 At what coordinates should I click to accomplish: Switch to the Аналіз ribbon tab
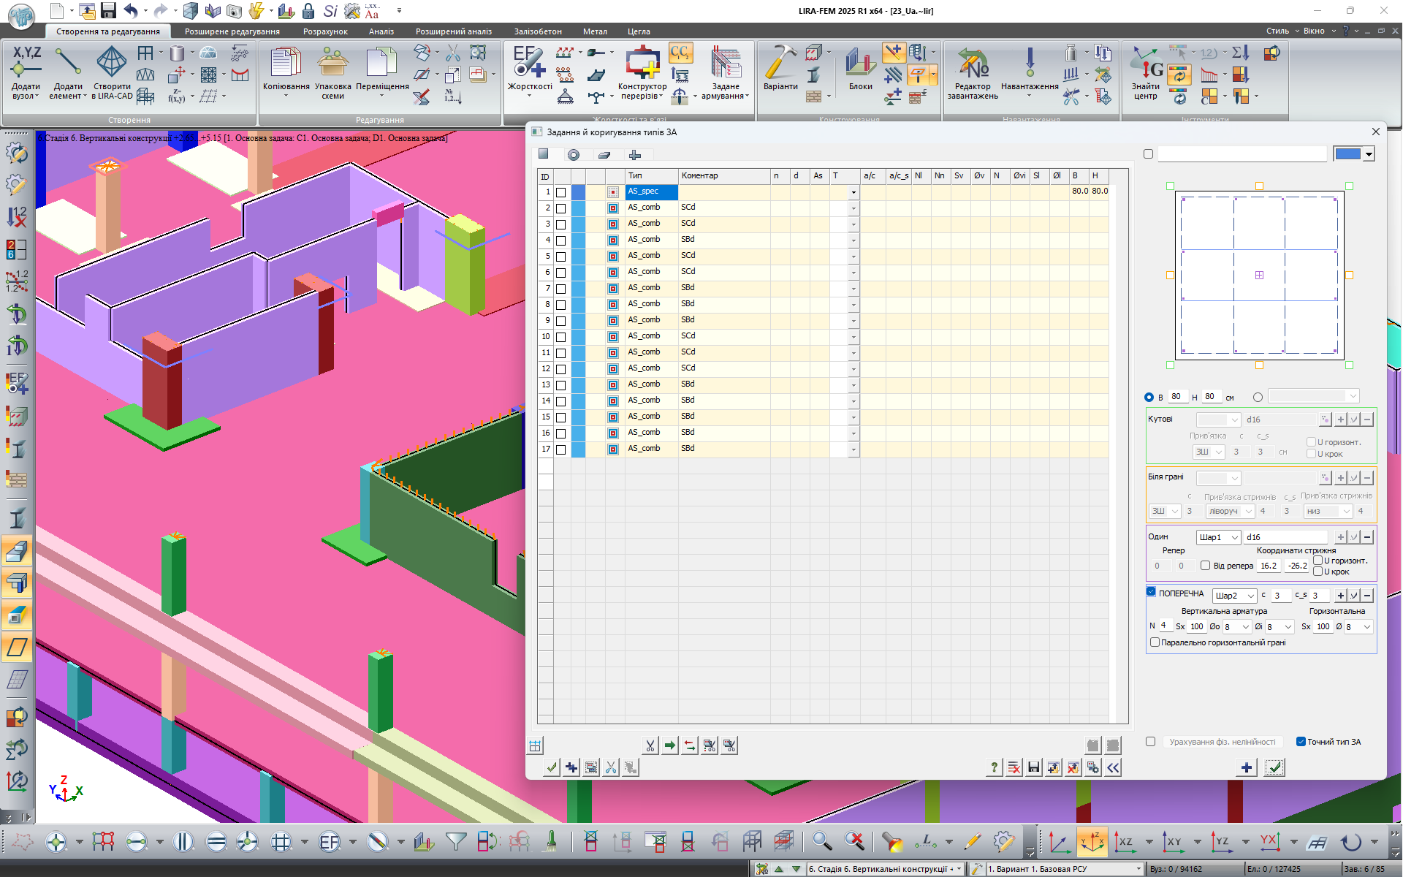pyautogui.click(x=381, y=31)
